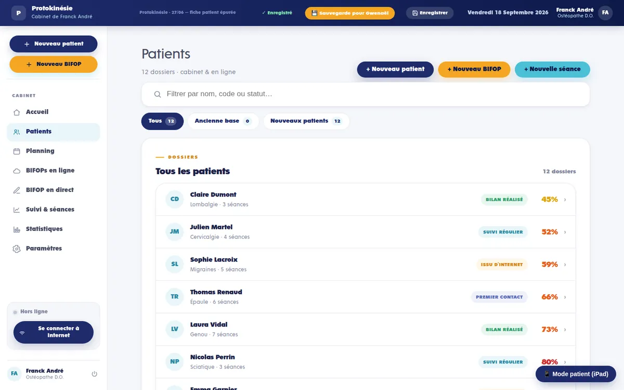The image size is (624, 390).
Task: Click sidebar Nouveau BIFOP button
Action: 54,64
